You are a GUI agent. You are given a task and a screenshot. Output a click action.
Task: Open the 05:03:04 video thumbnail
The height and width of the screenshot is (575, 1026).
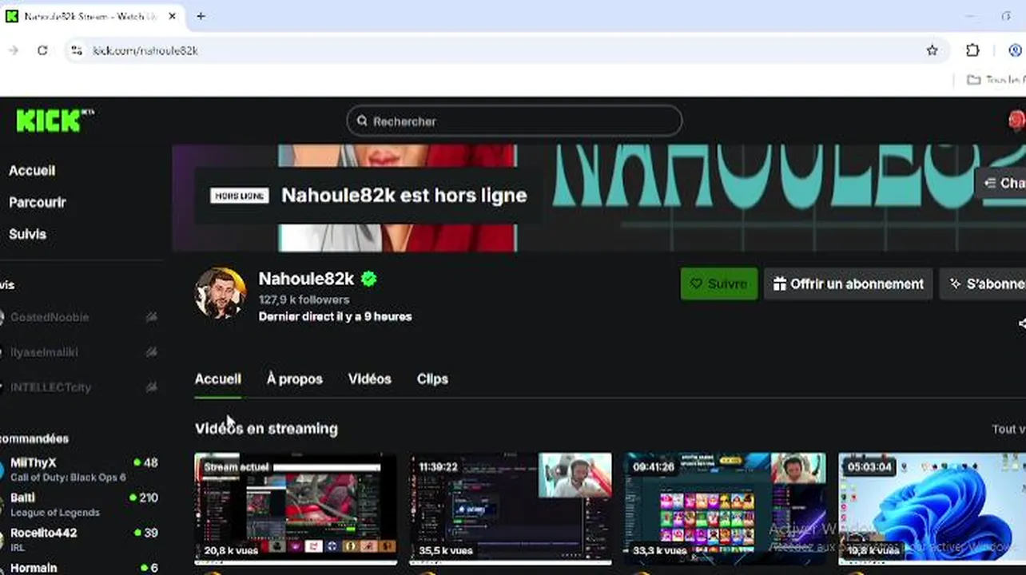[932, 508]
